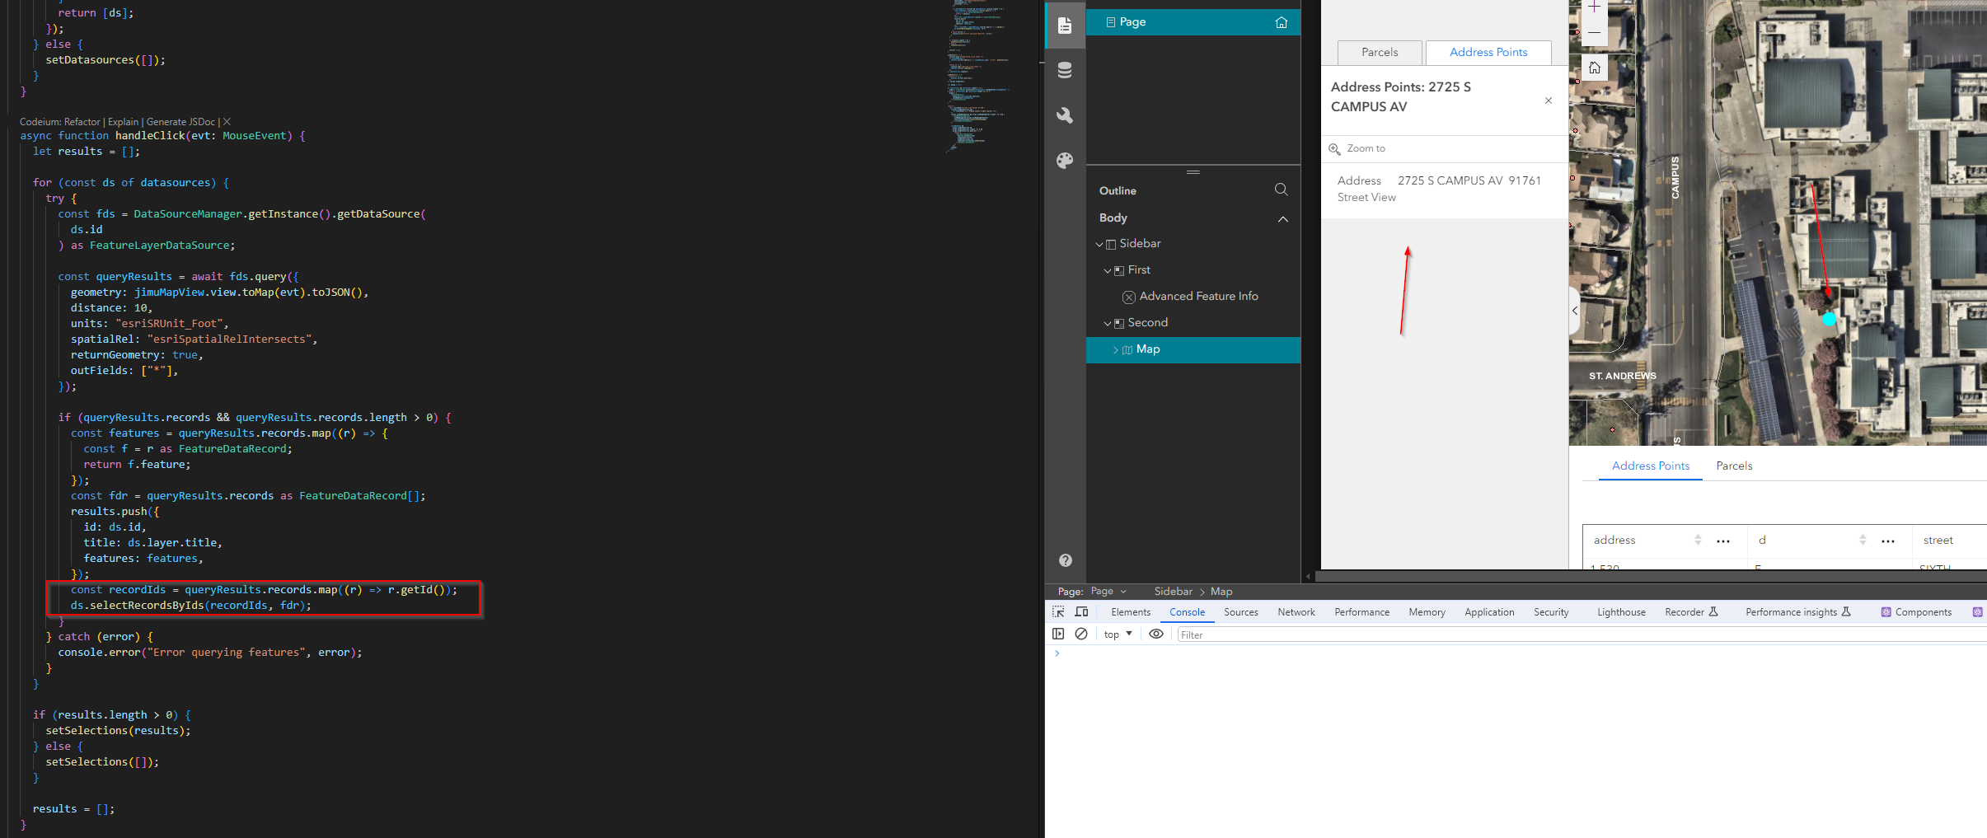This screenshot has height=838, width=1987.
Task: Click the clear console icon
Action: coord(1081,634)
